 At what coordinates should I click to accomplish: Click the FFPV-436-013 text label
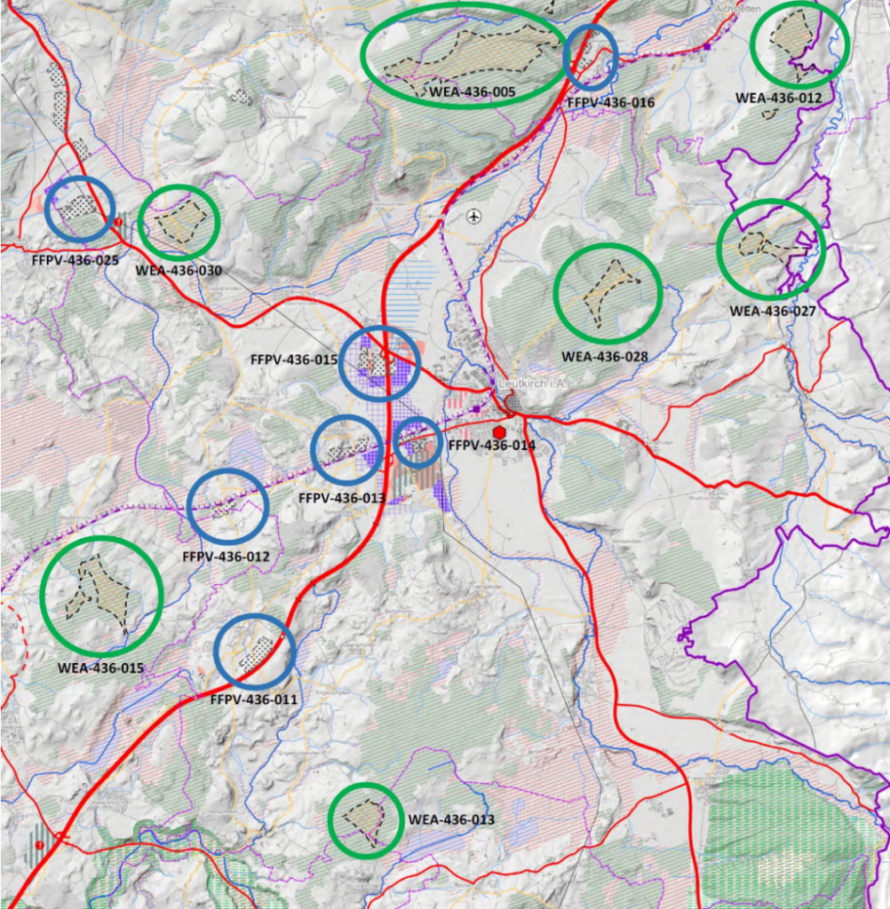pyautogui.click(x=342, y=498)
